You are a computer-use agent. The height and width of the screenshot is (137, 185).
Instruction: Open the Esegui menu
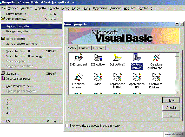(x=76, y=8)
